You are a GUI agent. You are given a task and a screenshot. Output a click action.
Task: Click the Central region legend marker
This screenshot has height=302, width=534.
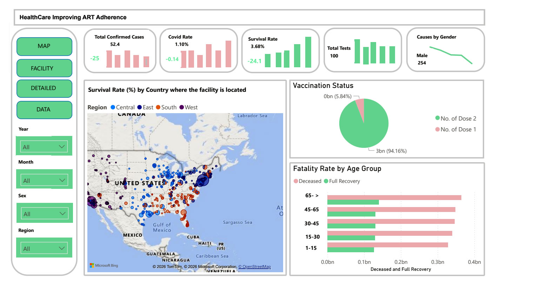tap(113, 107)
